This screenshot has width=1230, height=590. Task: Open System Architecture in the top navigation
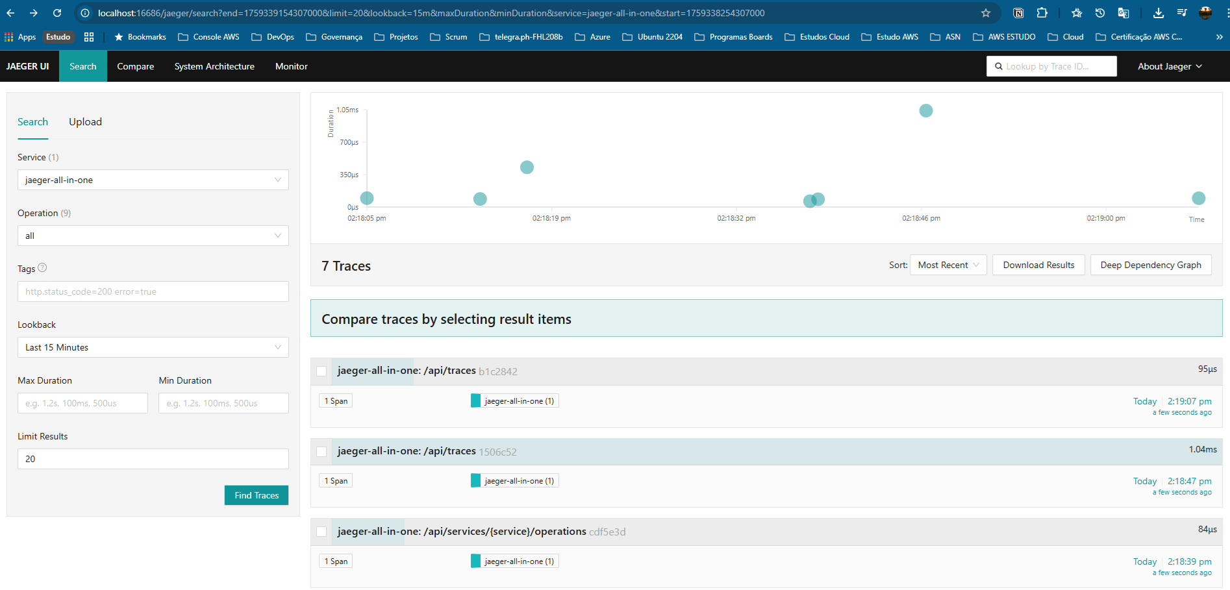pos(214,66)
